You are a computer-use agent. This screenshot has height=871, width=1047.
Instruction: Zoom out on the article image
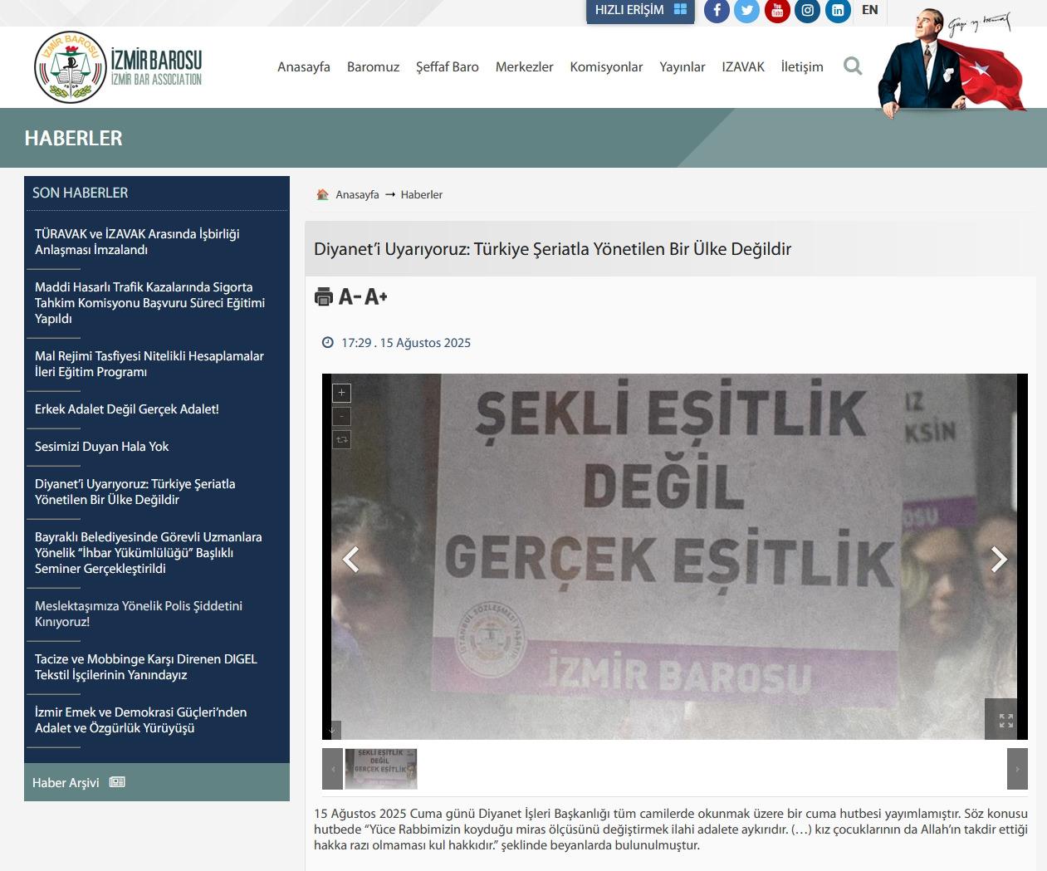pyautogui.click(x=340, y=415)
